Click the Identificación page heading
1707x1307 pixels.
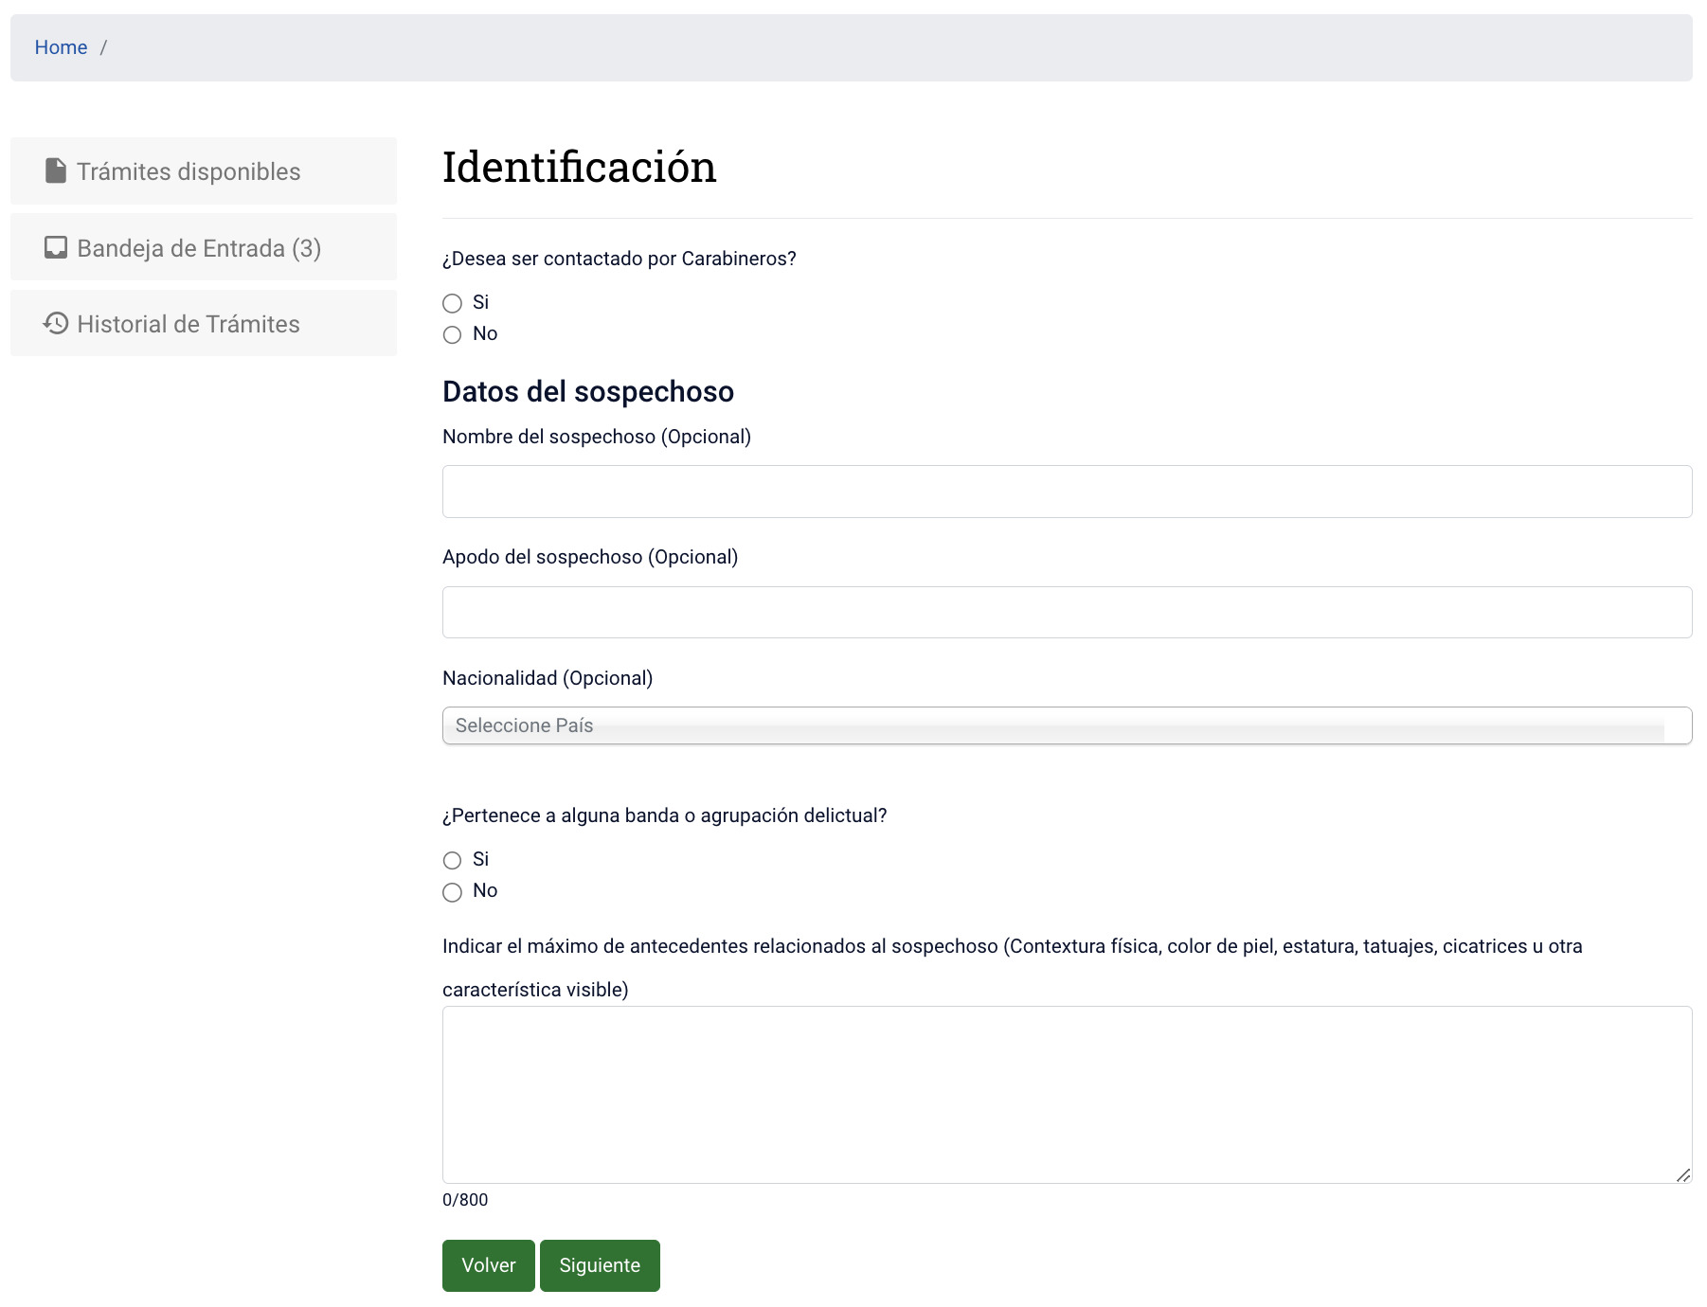[579, 168]
